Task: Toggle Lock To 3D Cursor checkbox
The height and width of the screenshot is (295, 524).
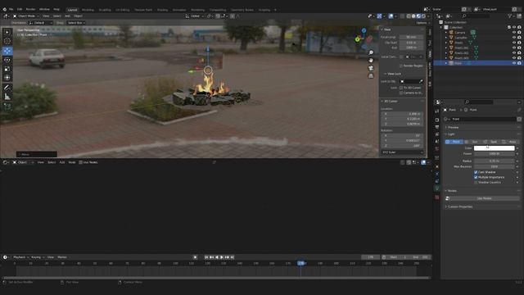Action: (401, 88)
